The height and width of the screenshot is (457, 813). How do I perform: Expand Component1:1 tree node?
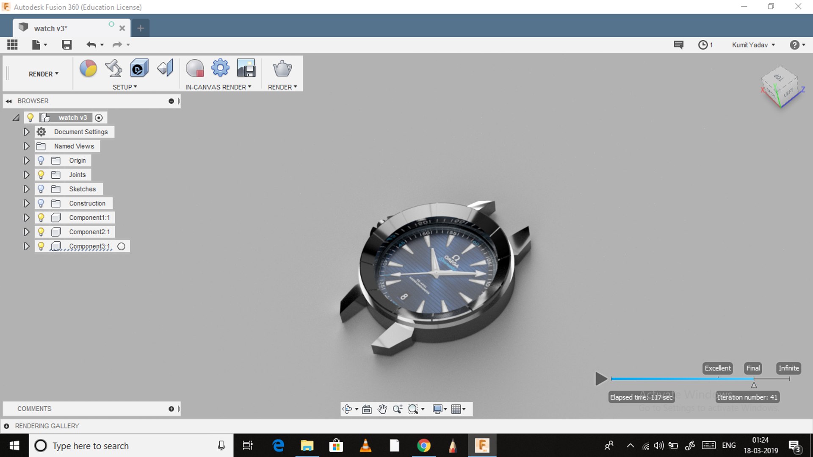tap(26, 217)
